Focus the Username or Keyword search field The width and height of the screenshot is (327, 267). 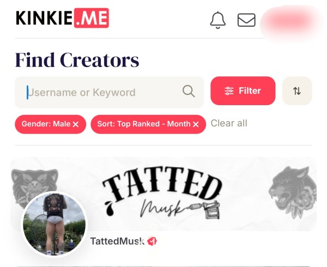tap(109, 92)
